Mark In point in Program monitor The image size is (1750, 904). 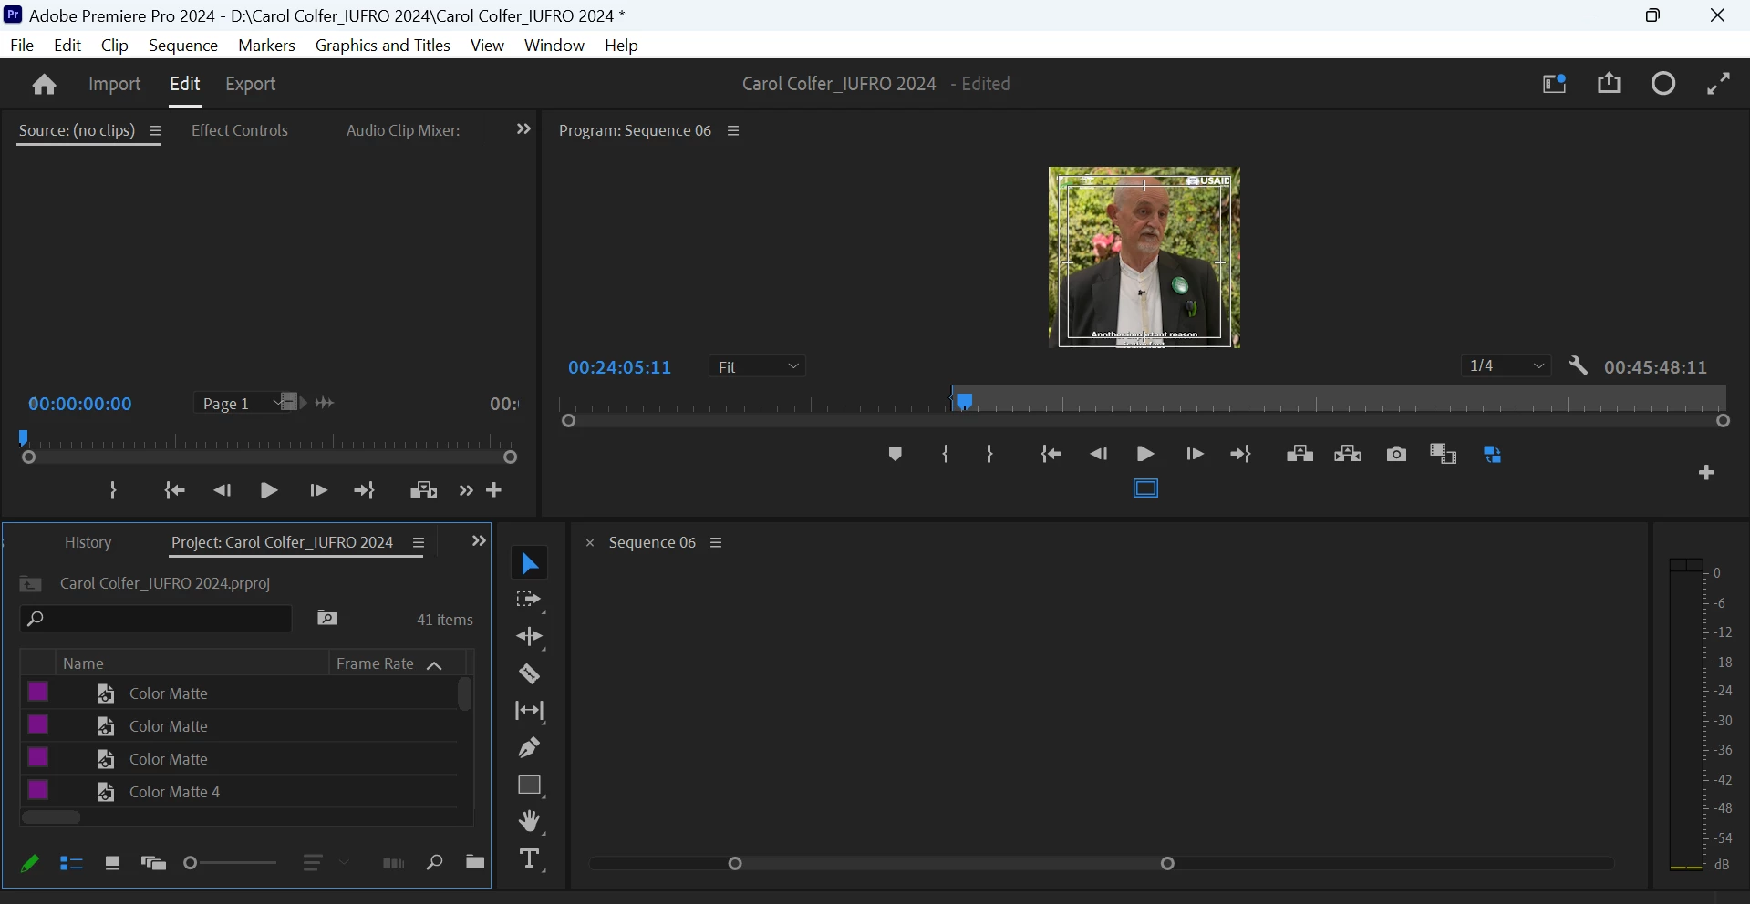946,454
